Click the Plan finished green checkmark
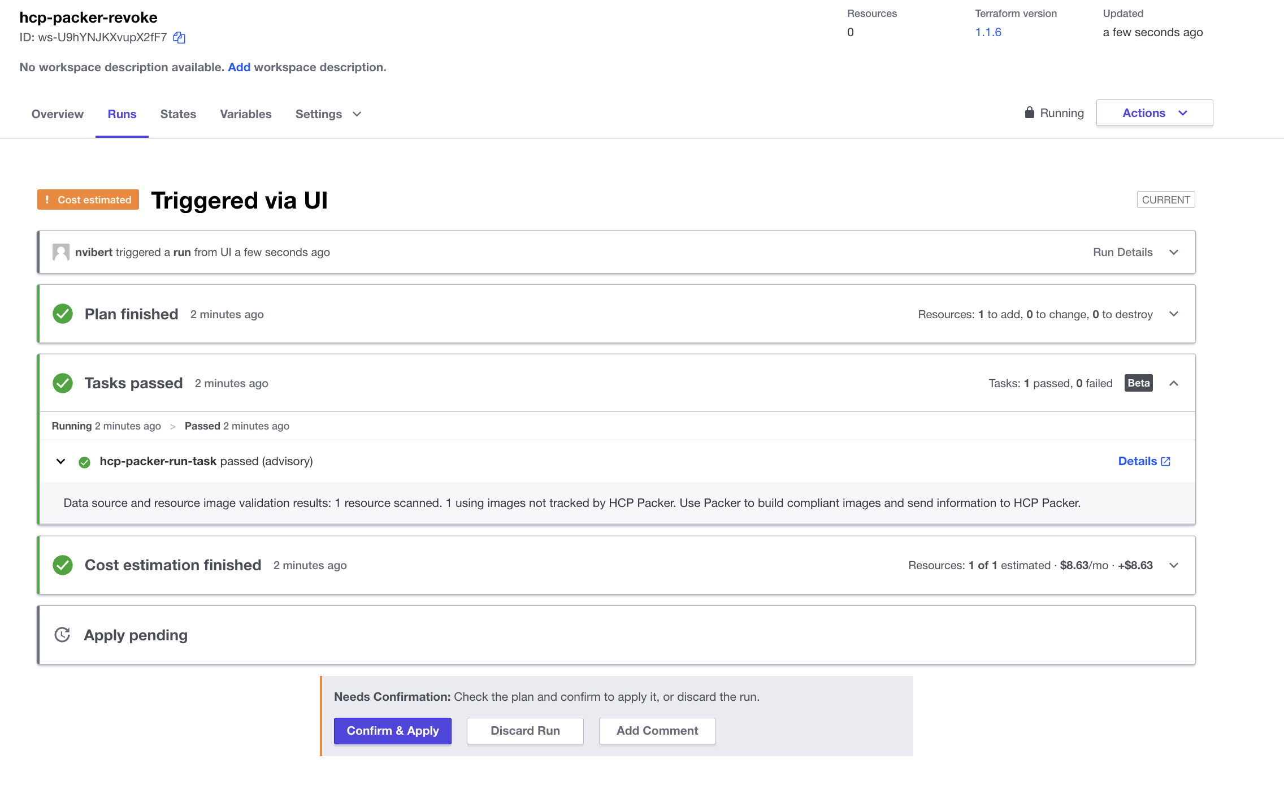The image size is (1284, 785). coord(63,314)
